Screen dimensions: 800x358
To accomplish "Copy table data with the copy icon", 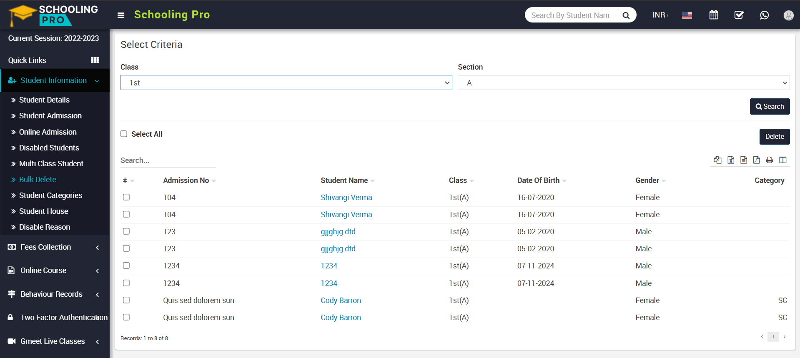I will (x=717, y=160).
